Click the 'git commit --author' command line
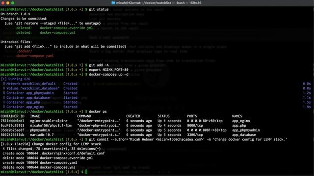The height and width of the screenshot is (176, 314). pyautogui.click(x=188, y=139)
